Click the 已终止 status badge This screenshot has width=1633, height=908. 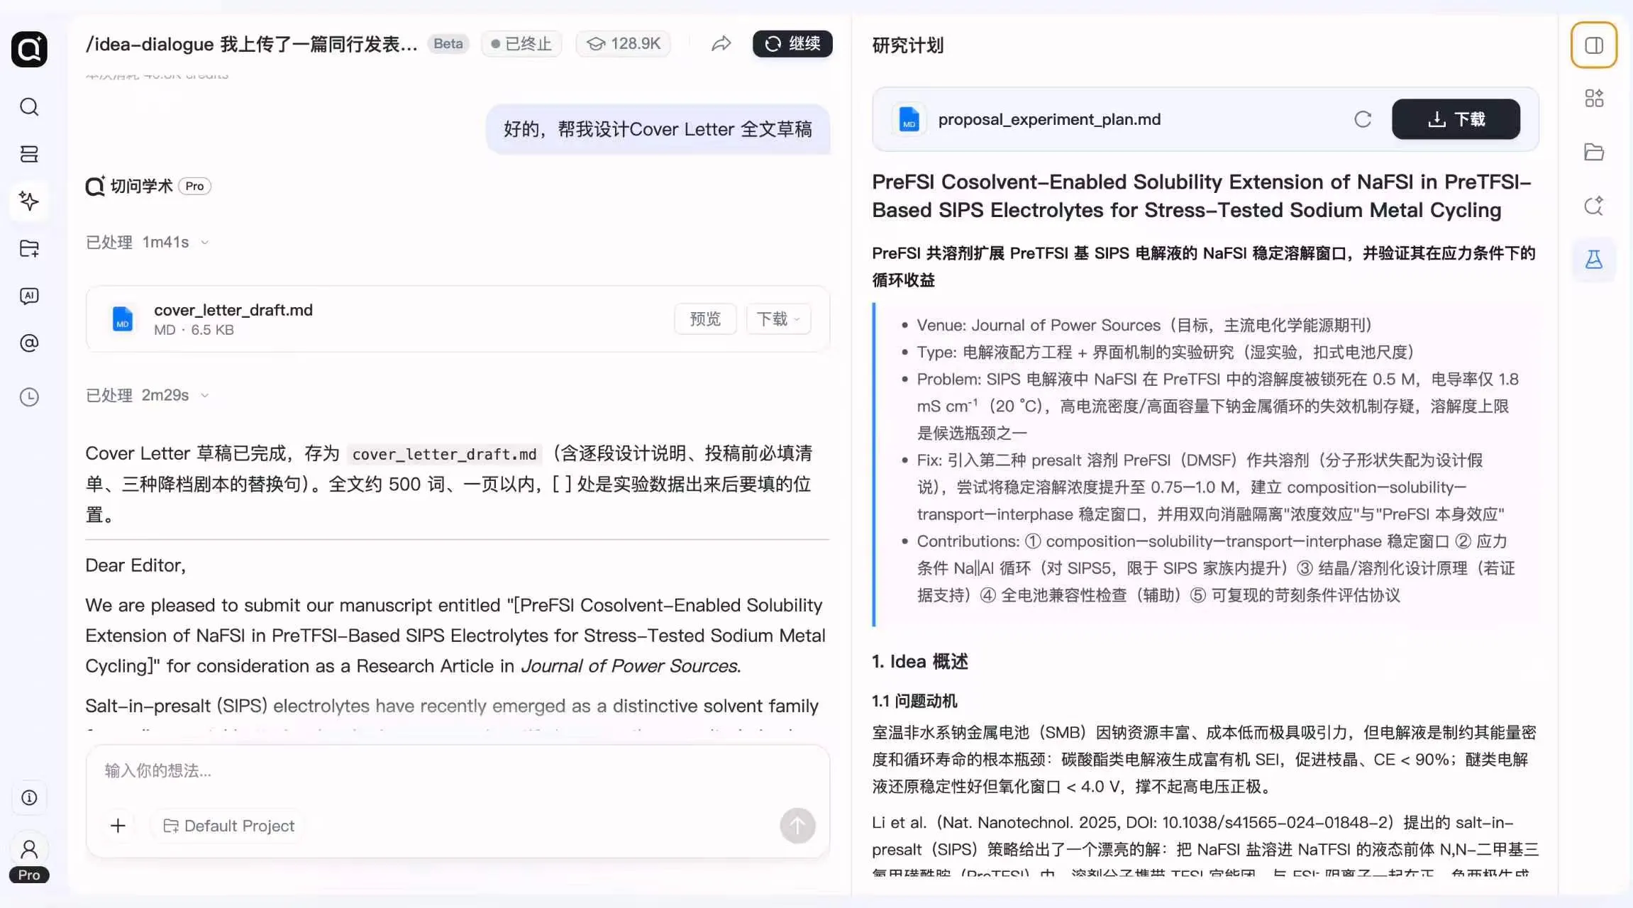tap(521, 44)
